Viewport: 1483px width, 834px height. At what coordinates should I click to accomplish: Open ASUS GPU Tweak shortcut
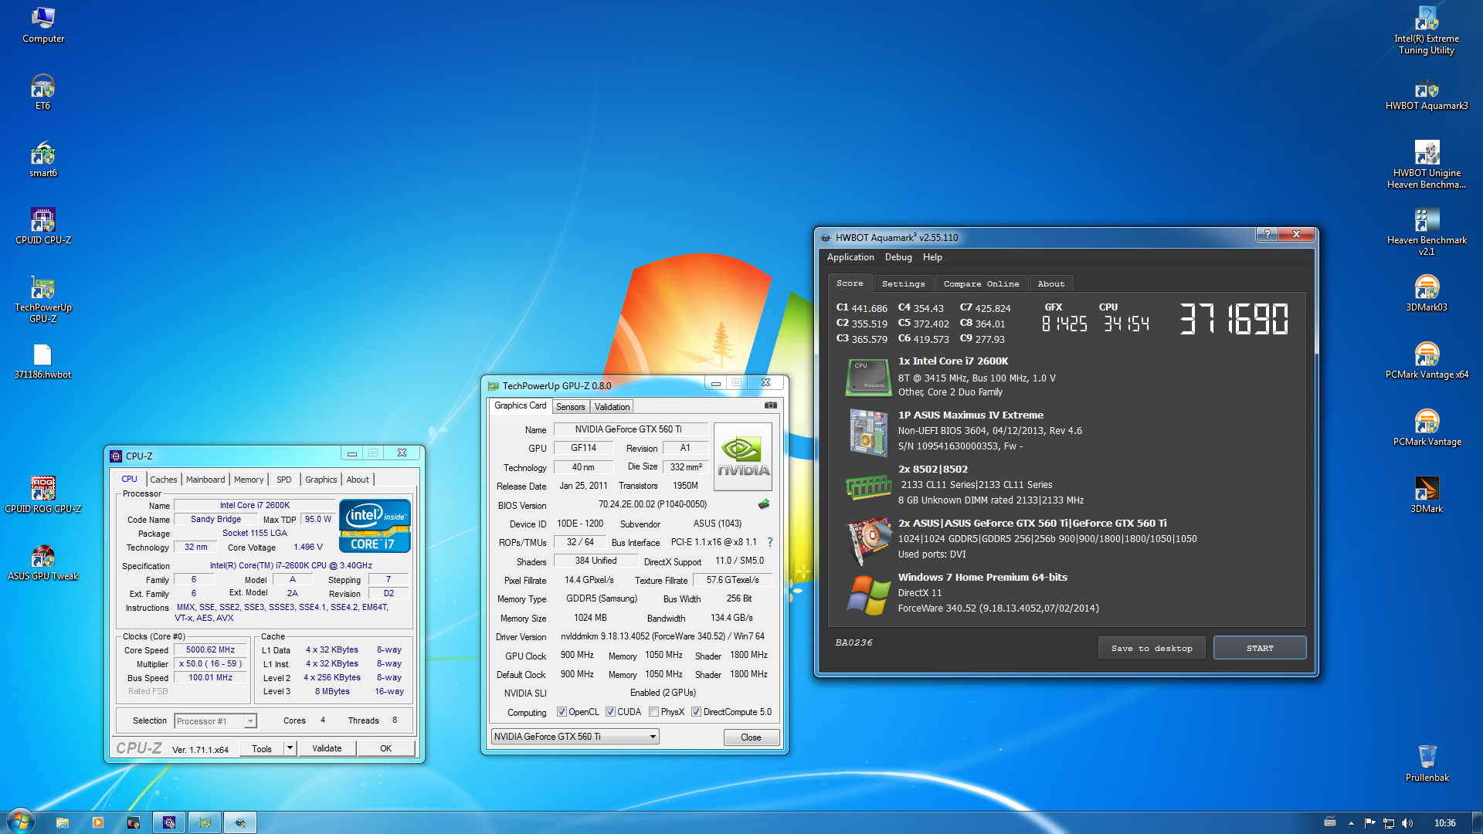pyautogui.click(x=42, y=562)
